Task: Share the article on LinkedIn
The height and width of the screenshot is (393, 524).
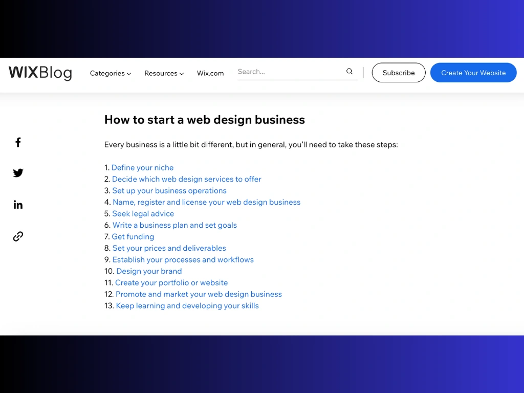Action: [x=18, y=205]
